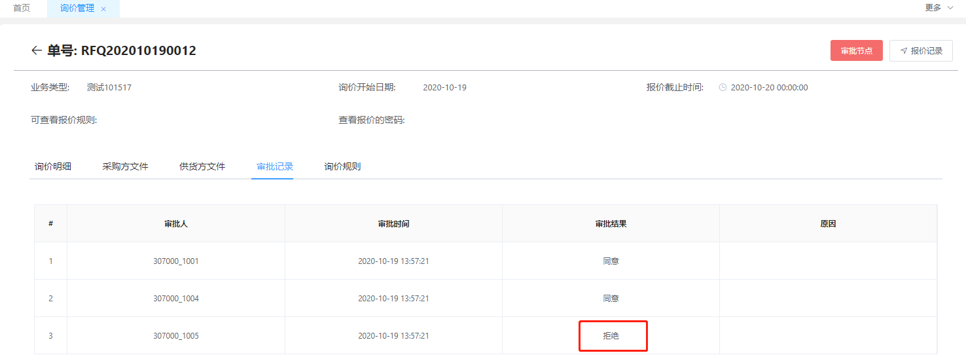Screen dimensions: 966x355
Task: Click approver 307000_1004 cell
Action: point(176,298)
